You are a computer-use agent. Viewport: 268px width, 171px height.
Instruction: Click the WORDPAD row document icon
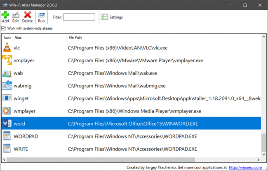(7, 136)
